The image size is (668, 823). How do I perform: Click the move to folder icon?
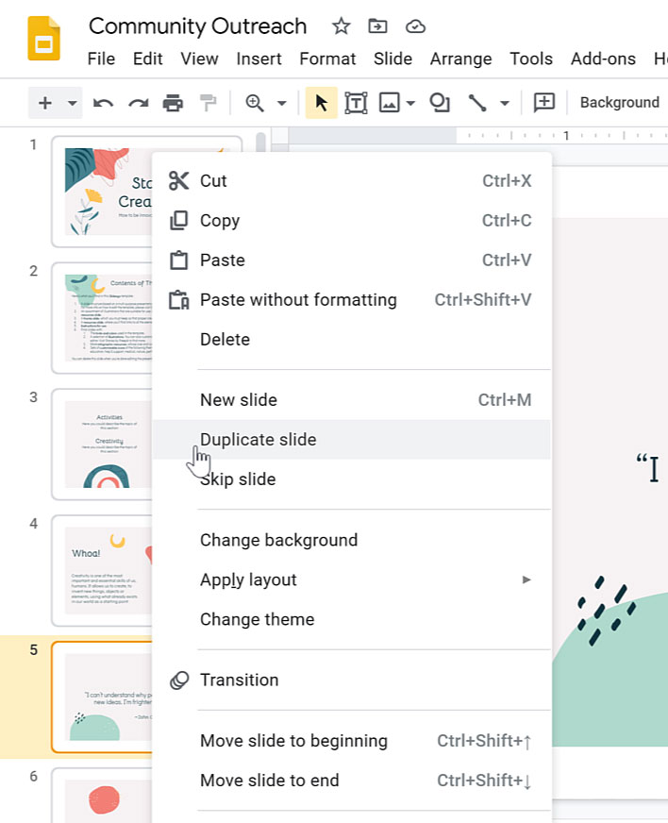pyautogui.click(x=377, y=26)
